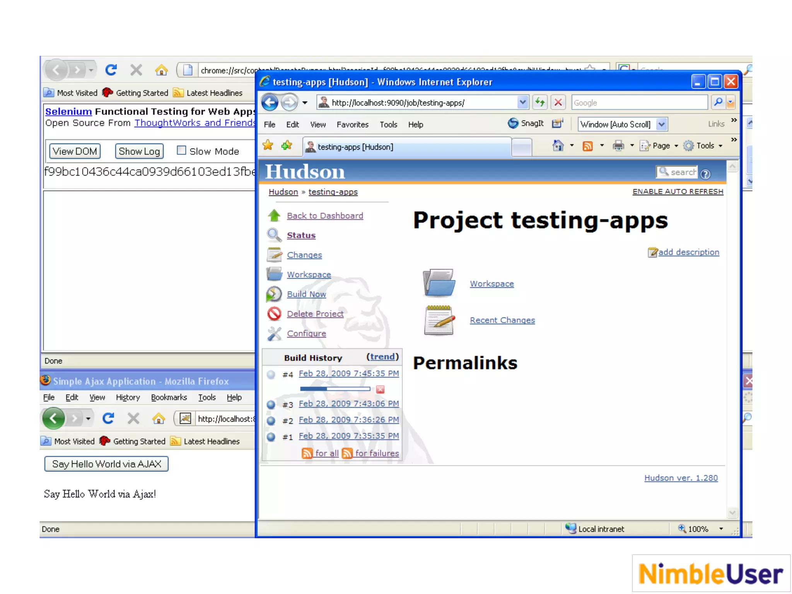This screenshot has height=594, width=792.
Task: Click the RSS feeds icon in IE toolbar
Action: tap(587, 146)
